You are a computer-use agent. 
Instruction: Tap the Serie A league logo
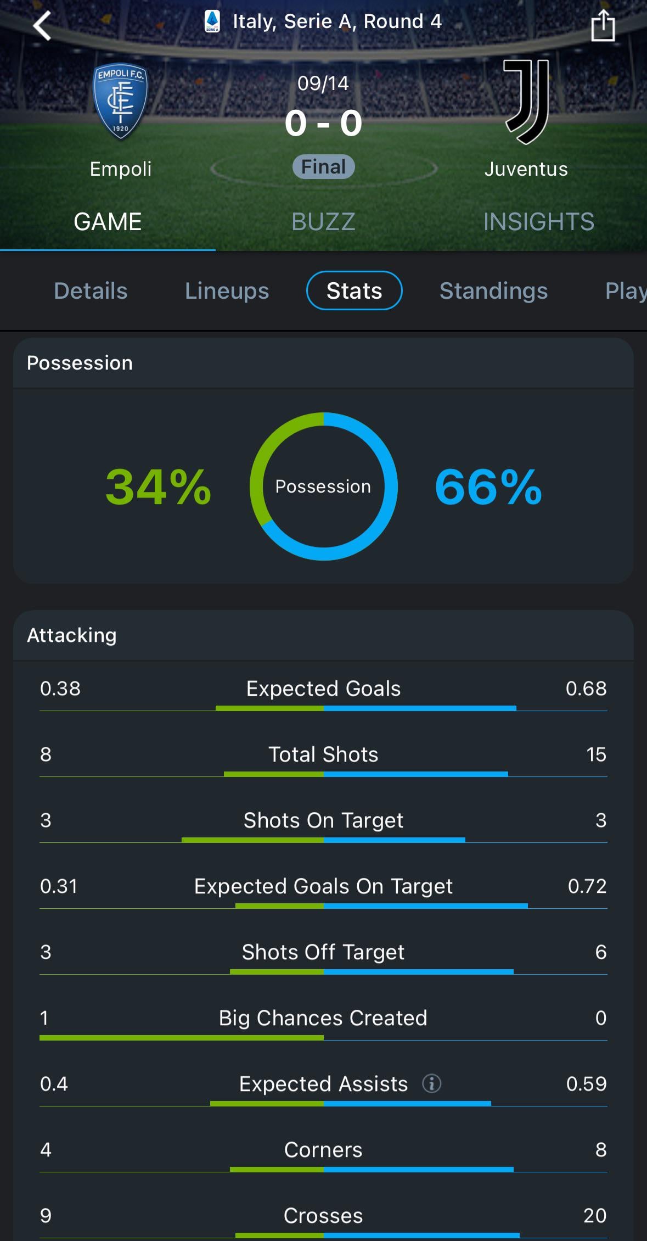(212, 21)
